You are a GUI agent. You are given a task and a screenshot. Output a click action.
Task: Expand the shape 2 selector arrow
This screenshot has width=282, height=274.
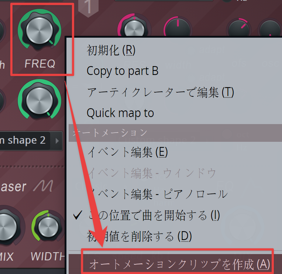[x=57, y=141]
